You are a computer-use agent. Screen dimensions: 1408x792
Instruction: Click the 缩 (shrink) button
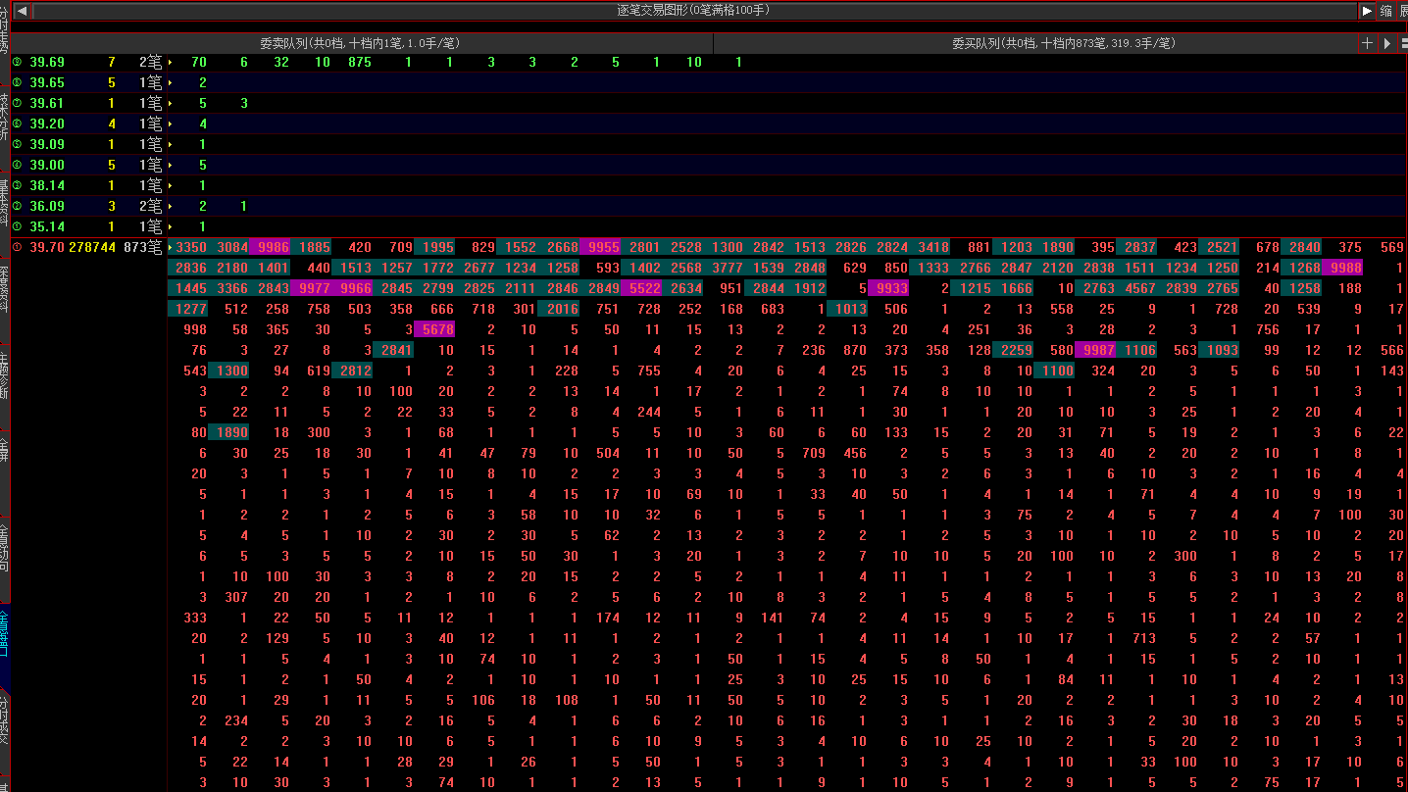(1385, 11)
